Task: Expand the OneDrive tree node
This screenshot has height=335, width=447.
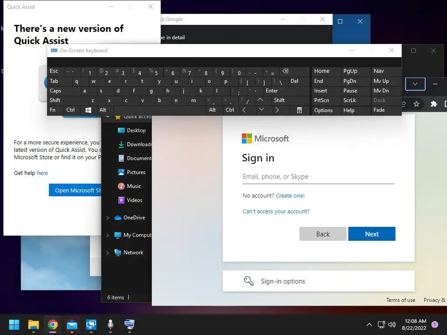Action: pyautogui.click(x=108, y=218)
